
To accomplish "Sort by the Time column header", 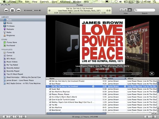I will click(x=101, y=79).
